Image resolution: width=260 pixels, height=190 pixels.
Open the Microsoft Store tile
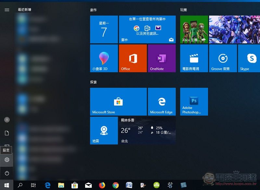tap(118, 102)
